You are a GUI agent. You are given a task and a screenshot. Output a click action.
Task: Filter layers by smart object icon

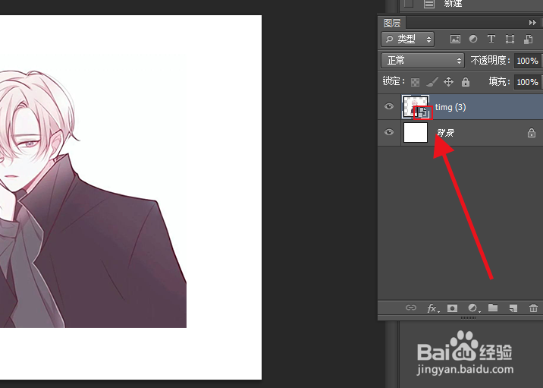(528, 39)
